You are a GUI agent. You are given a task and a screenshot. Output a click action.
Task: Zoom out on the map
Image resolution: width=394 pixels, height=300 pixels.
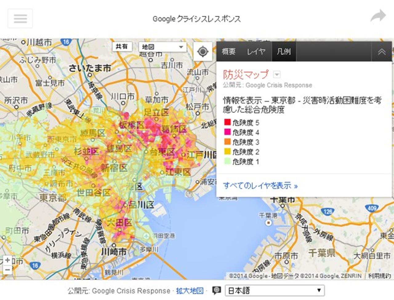click(x=7, y=269)
